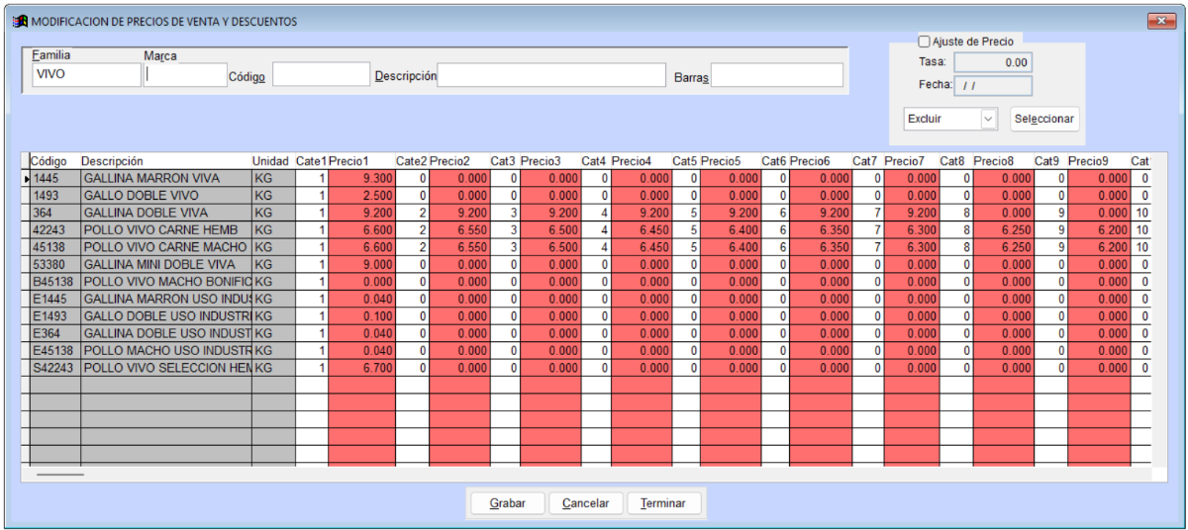Select the code cell 45138
Viewport: 1188px width, 530px height.
tap(54, 247)
